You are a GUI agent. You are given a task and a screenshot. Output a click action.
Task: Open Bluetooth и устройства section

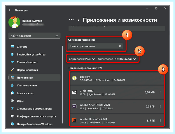[34, 54]
